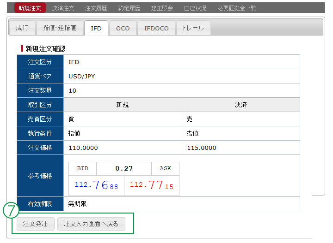View 口座状況 account status

pos(195,8)
